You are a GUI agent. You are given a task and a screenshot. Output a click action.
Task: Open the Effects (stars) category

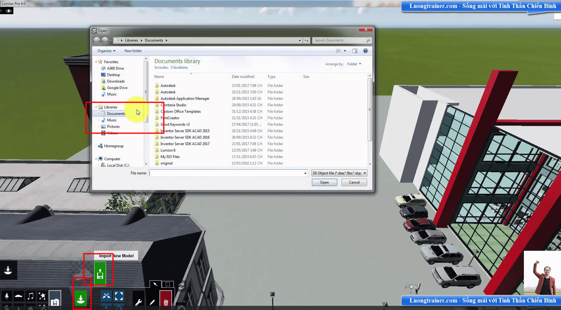[x=42, y=296]
